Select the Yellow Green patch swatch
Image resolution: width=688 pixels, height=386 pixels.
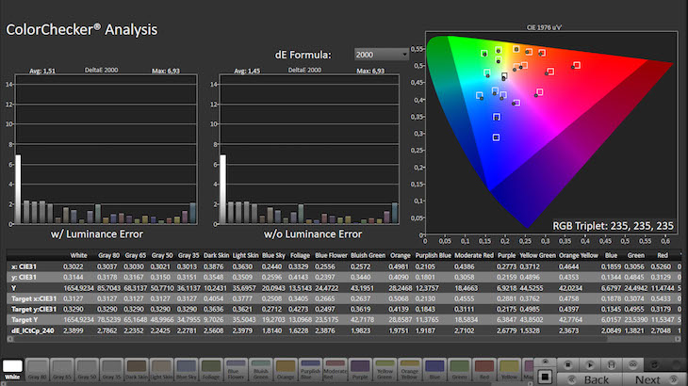(385, 369)
